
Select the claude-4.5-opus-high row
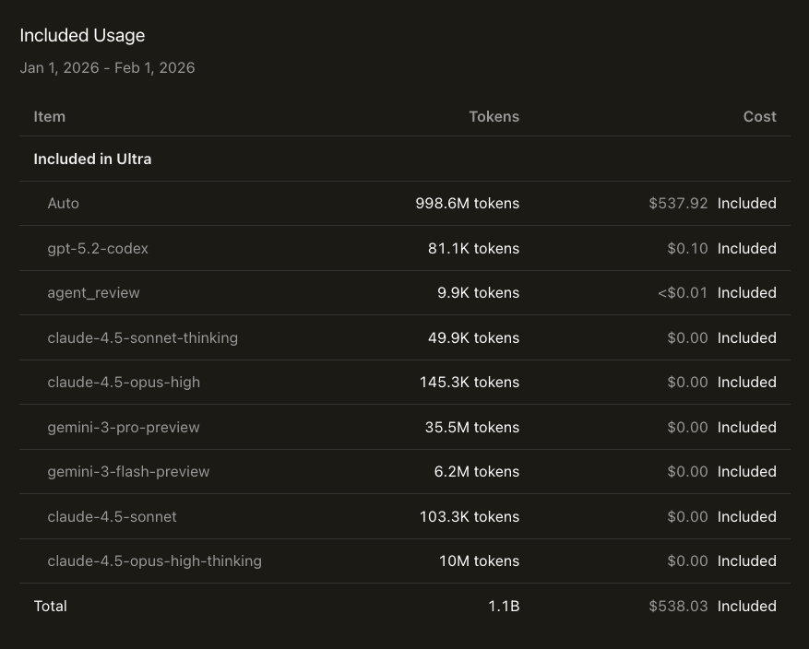[122, 382]
